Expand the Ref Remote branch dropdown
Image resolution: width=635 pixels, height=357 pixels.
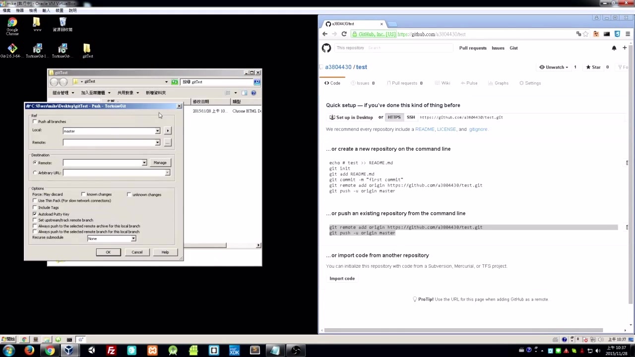[157, 143]
